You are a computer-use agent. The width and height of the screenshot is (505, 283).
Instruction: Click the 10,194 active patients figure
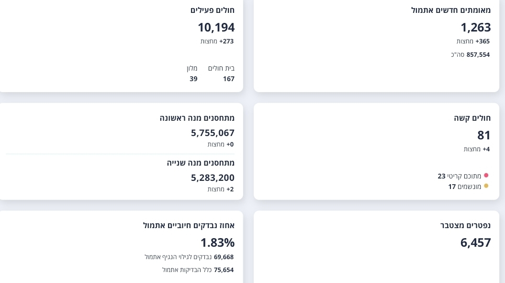click(216, 27)
